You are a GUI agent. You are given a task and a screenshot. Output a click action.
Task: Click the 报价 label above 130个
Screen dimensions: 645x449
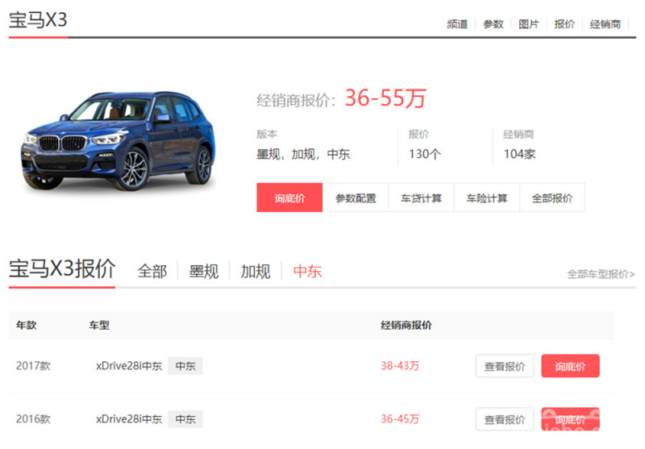(x=418, y=134)
